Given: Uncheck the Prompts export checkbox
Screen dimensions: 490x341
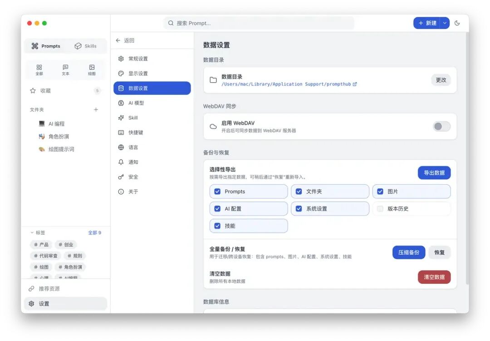Looking at the screenshot, I should coord(217,192).
